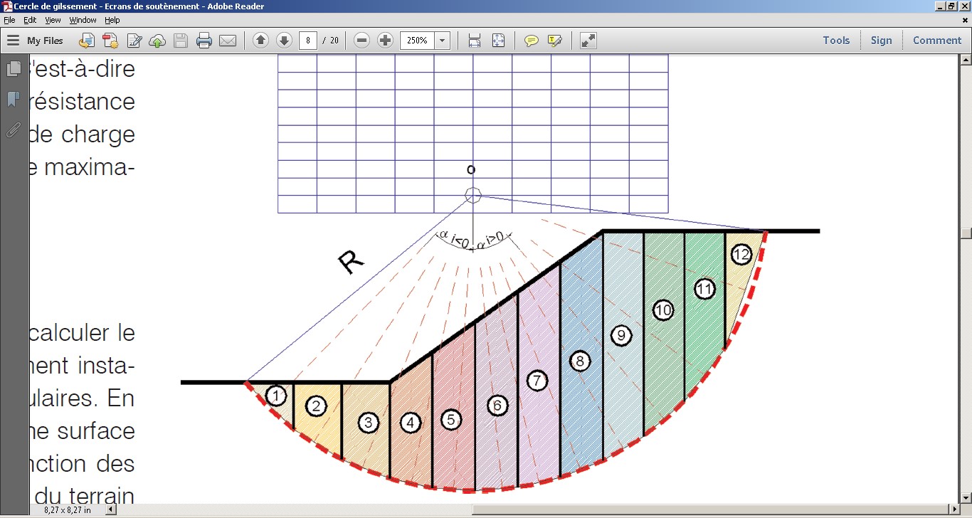The image size is (972, 518).
Task: Click the cloud upload icon
Action: [157, 41]
